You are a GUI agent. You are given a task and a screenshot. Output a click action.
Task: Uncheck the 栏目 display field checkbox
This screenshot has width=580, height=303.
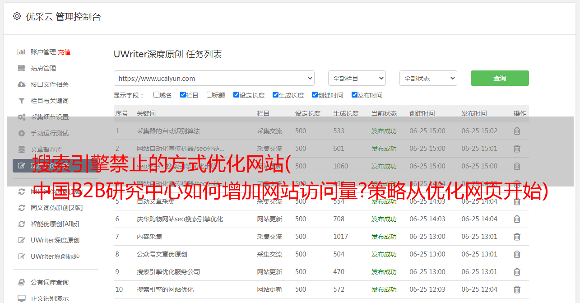[183, 95]
